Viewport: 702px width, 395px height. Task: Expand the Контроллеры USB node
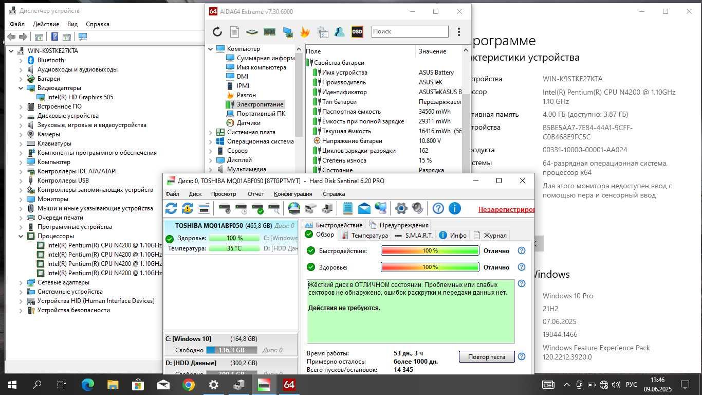click(x=21, y=181)
